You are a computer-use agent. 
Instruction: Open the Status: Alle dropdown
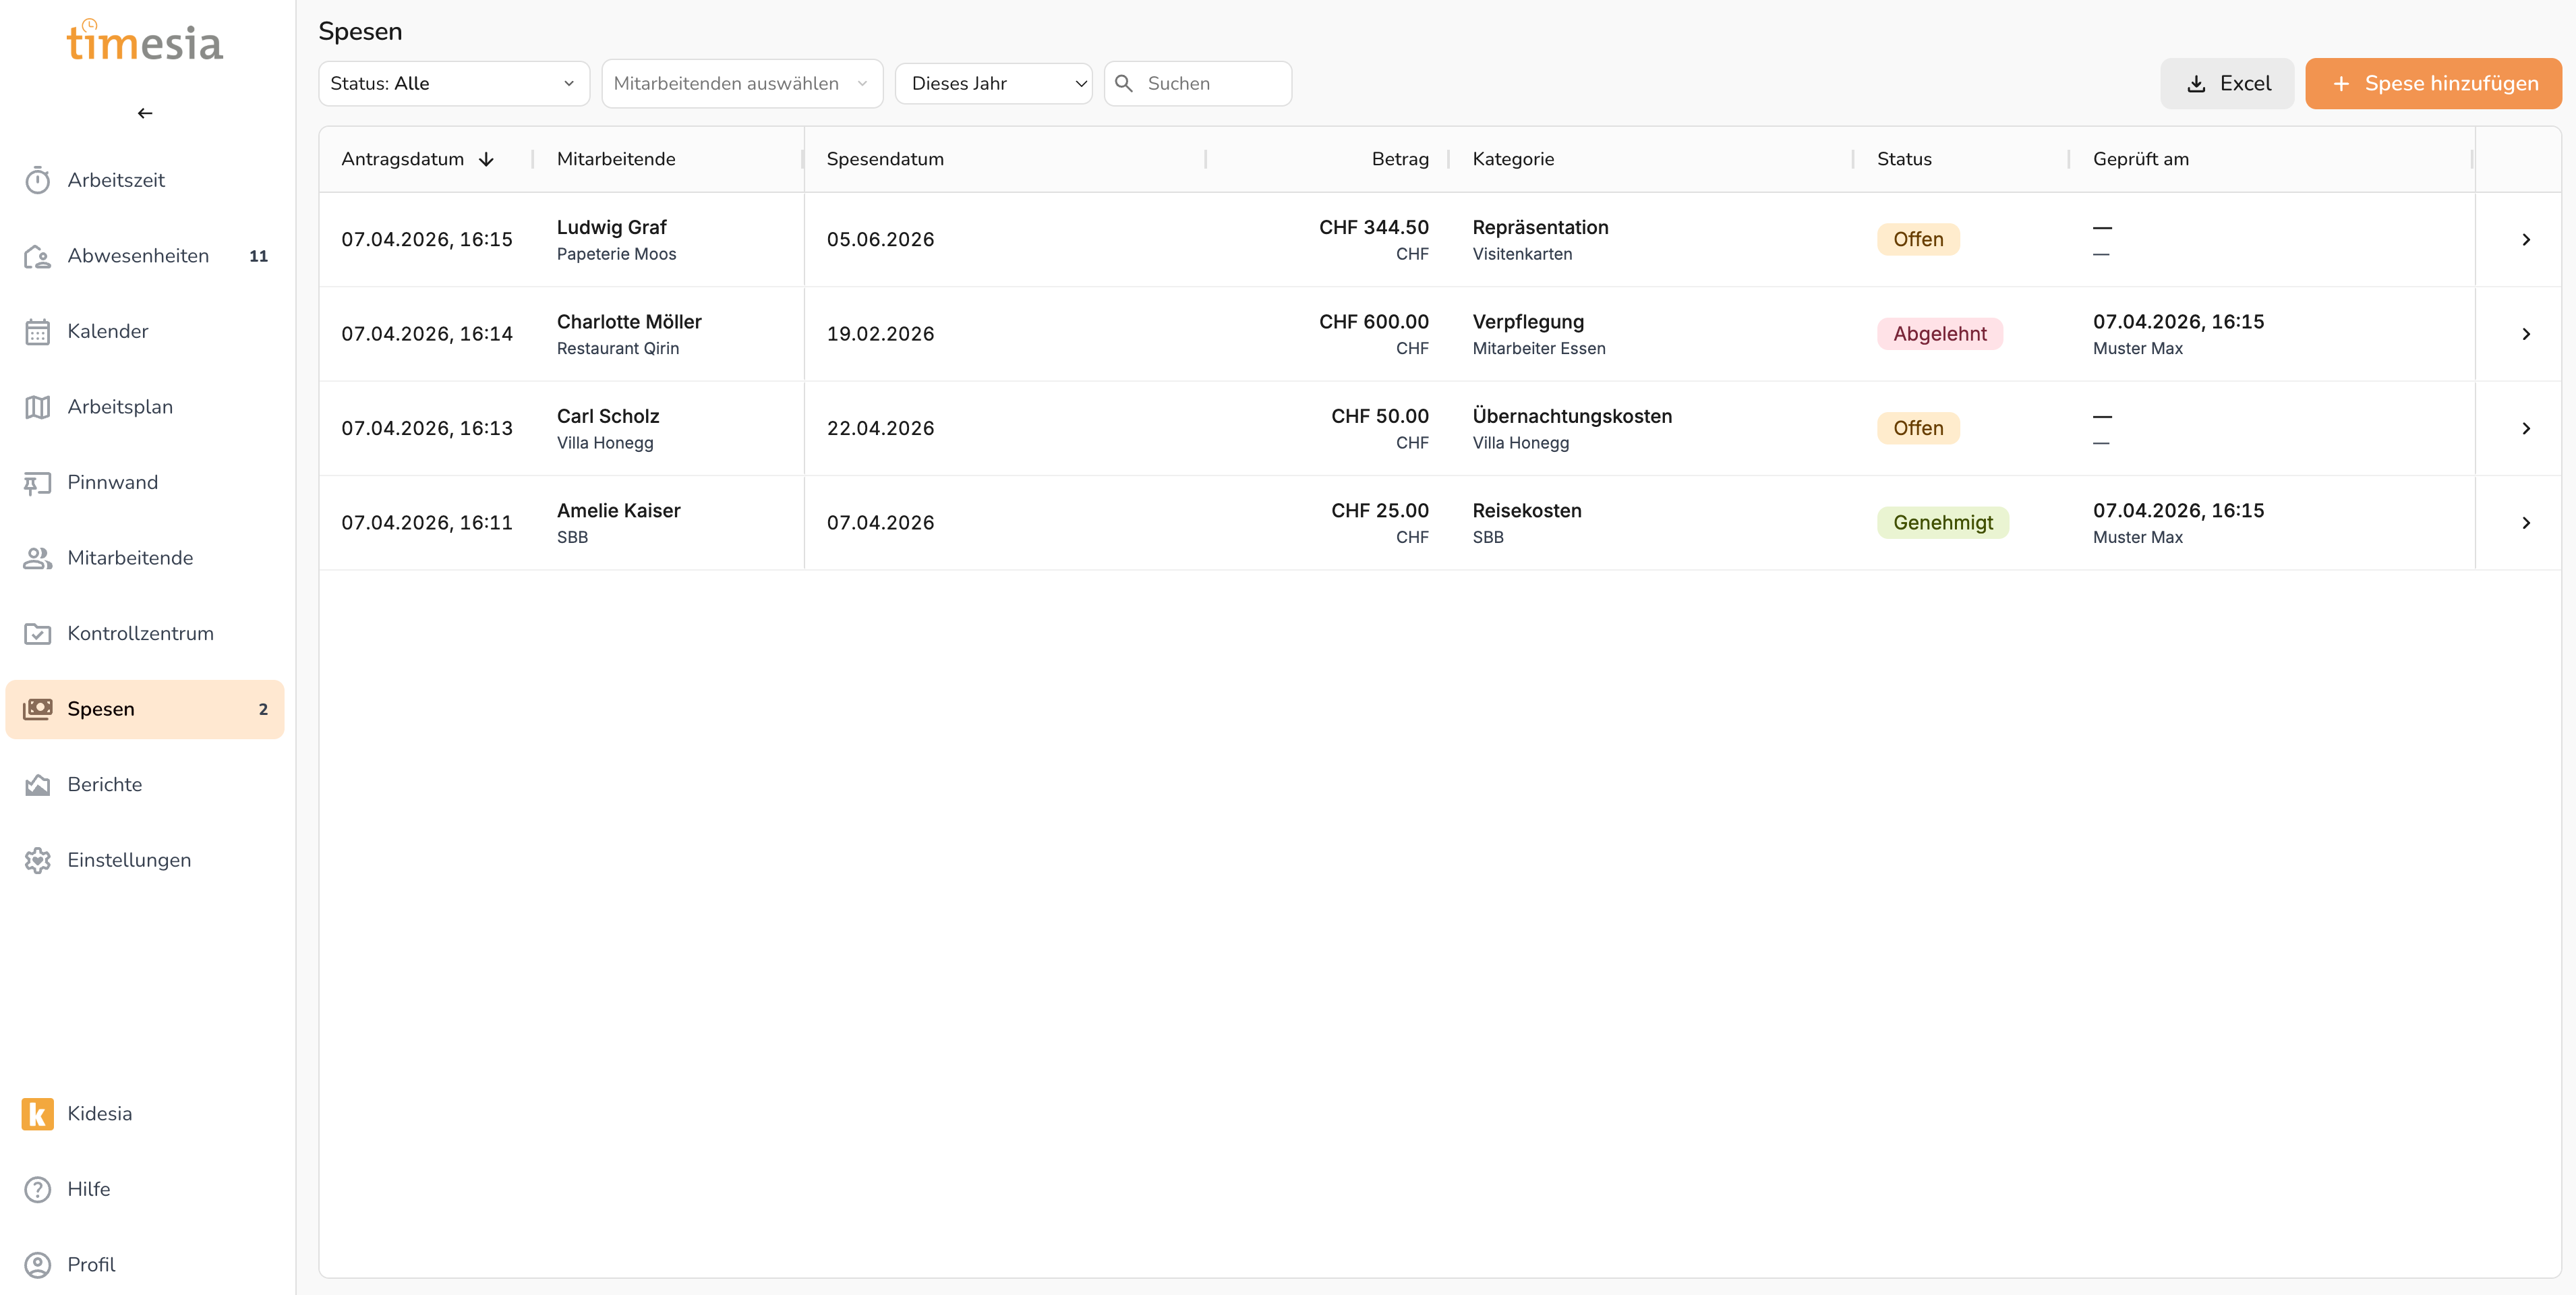(453, 83)
